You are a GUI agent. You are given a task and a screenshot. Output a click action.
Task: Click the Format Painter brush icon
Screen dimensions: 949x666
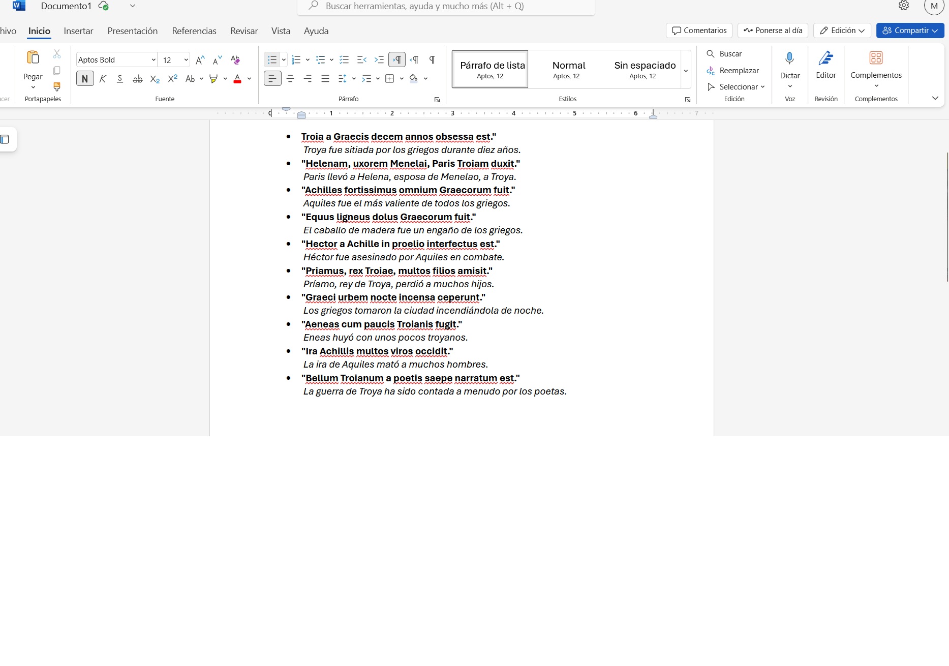point(57,87)
